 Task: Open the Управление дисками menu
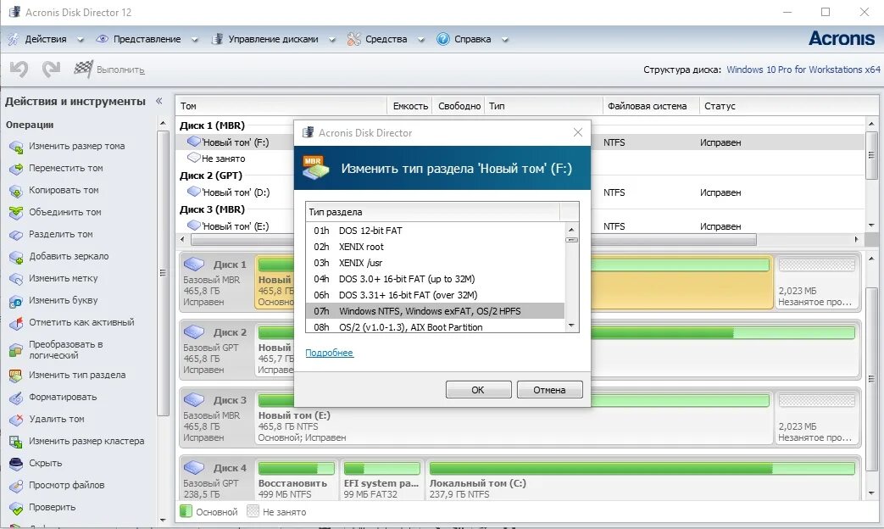tap(273, 39)
